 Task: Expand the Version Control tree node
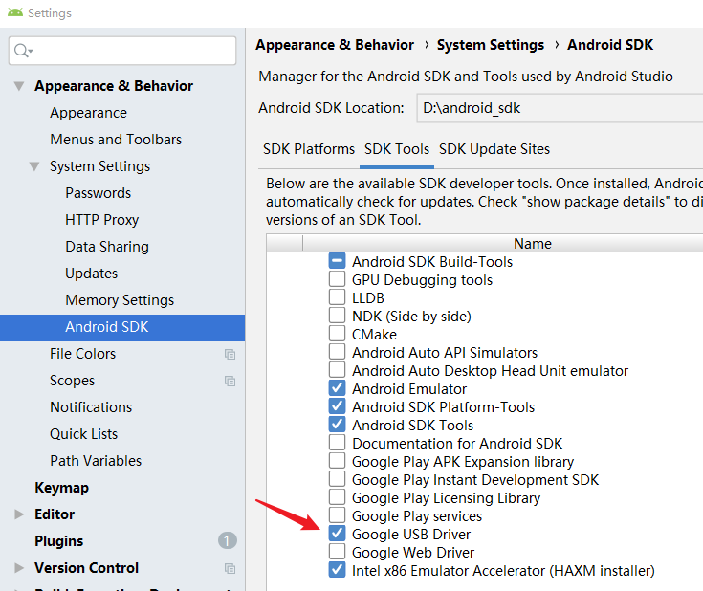pos(19,568)
